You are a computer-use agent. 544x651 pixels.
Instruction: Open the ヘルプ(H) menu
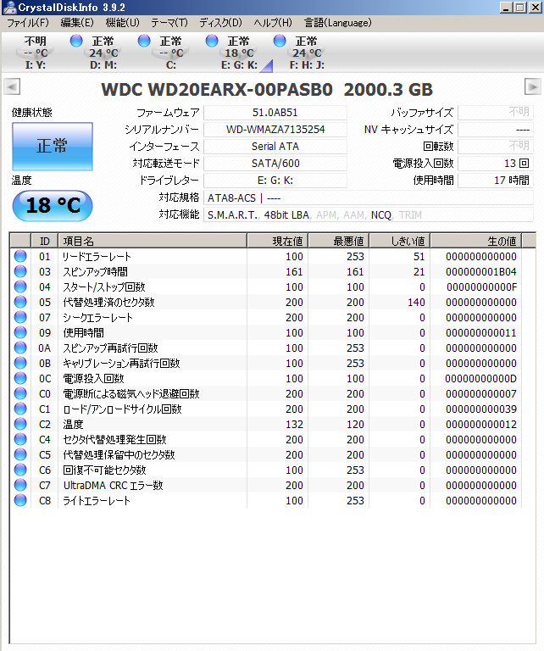coord(273,22)
